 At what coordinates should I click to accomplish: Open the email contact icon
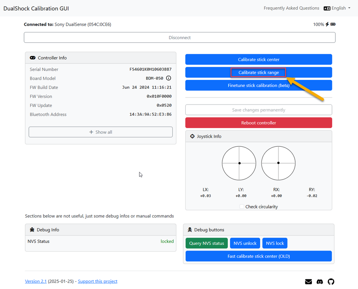[x=309, y=282]
